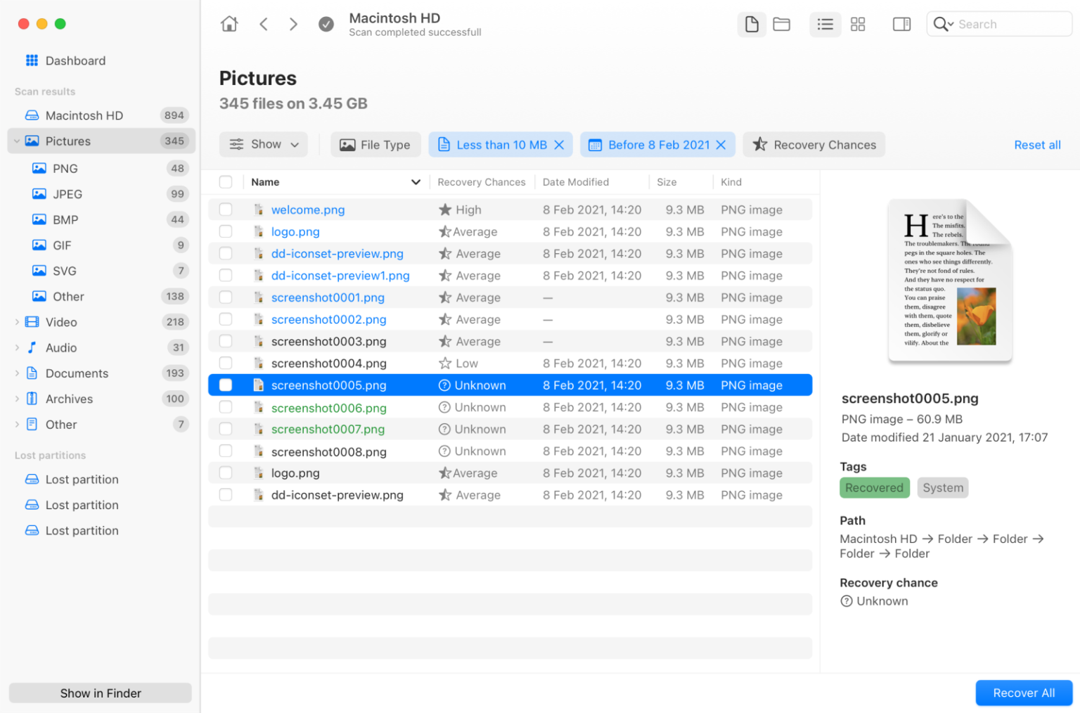Check the checkbox for welcome.png
The height and width of the screenshot is (713, 1080).
[226, 209]
